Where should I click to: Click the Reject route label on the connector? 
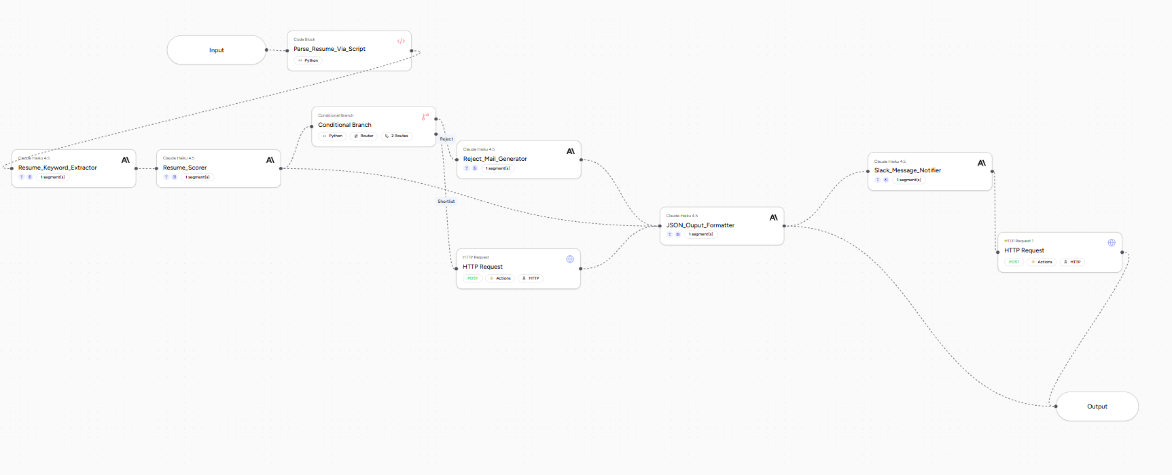[x=446, y=139]
